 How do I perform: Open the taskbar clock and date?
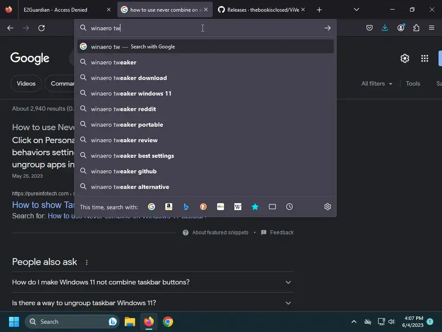point(412,322)
